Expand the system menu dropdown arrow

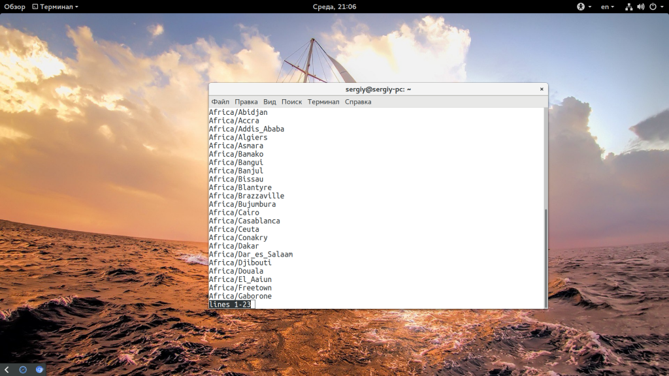661,7
